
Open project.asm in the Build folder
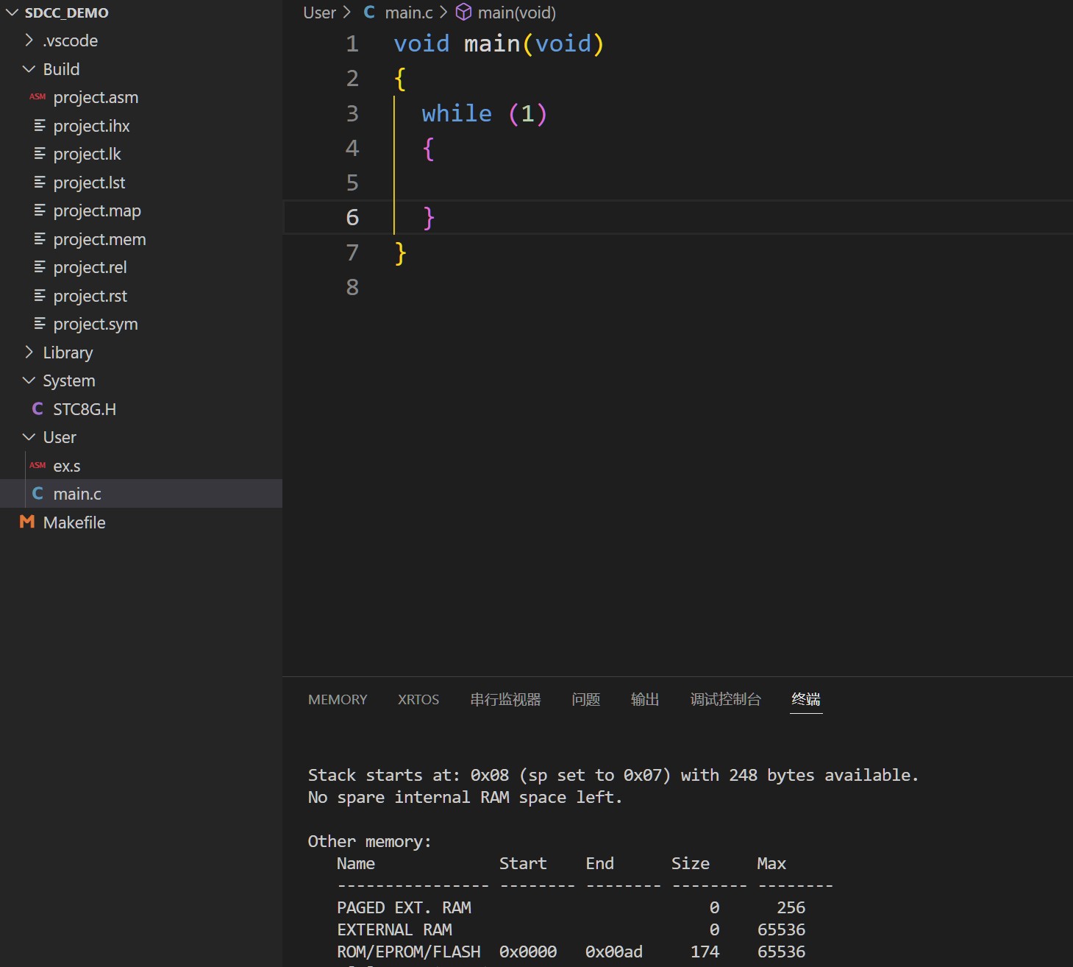[96, 97]
